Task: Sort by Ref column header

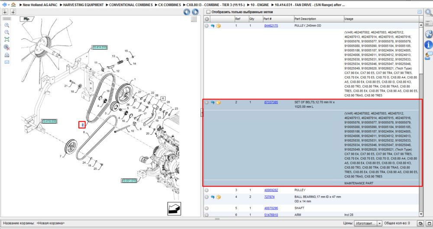Action: 242,19
